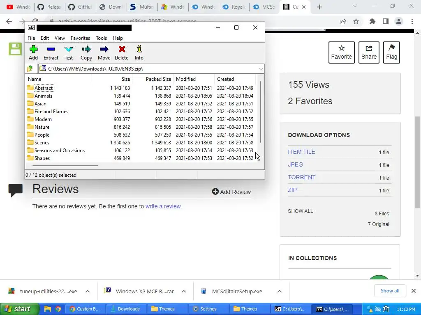The height and width of the screenshot is (315, 421).
Task: Sort by Modified column header
Action: coord(194,79)
